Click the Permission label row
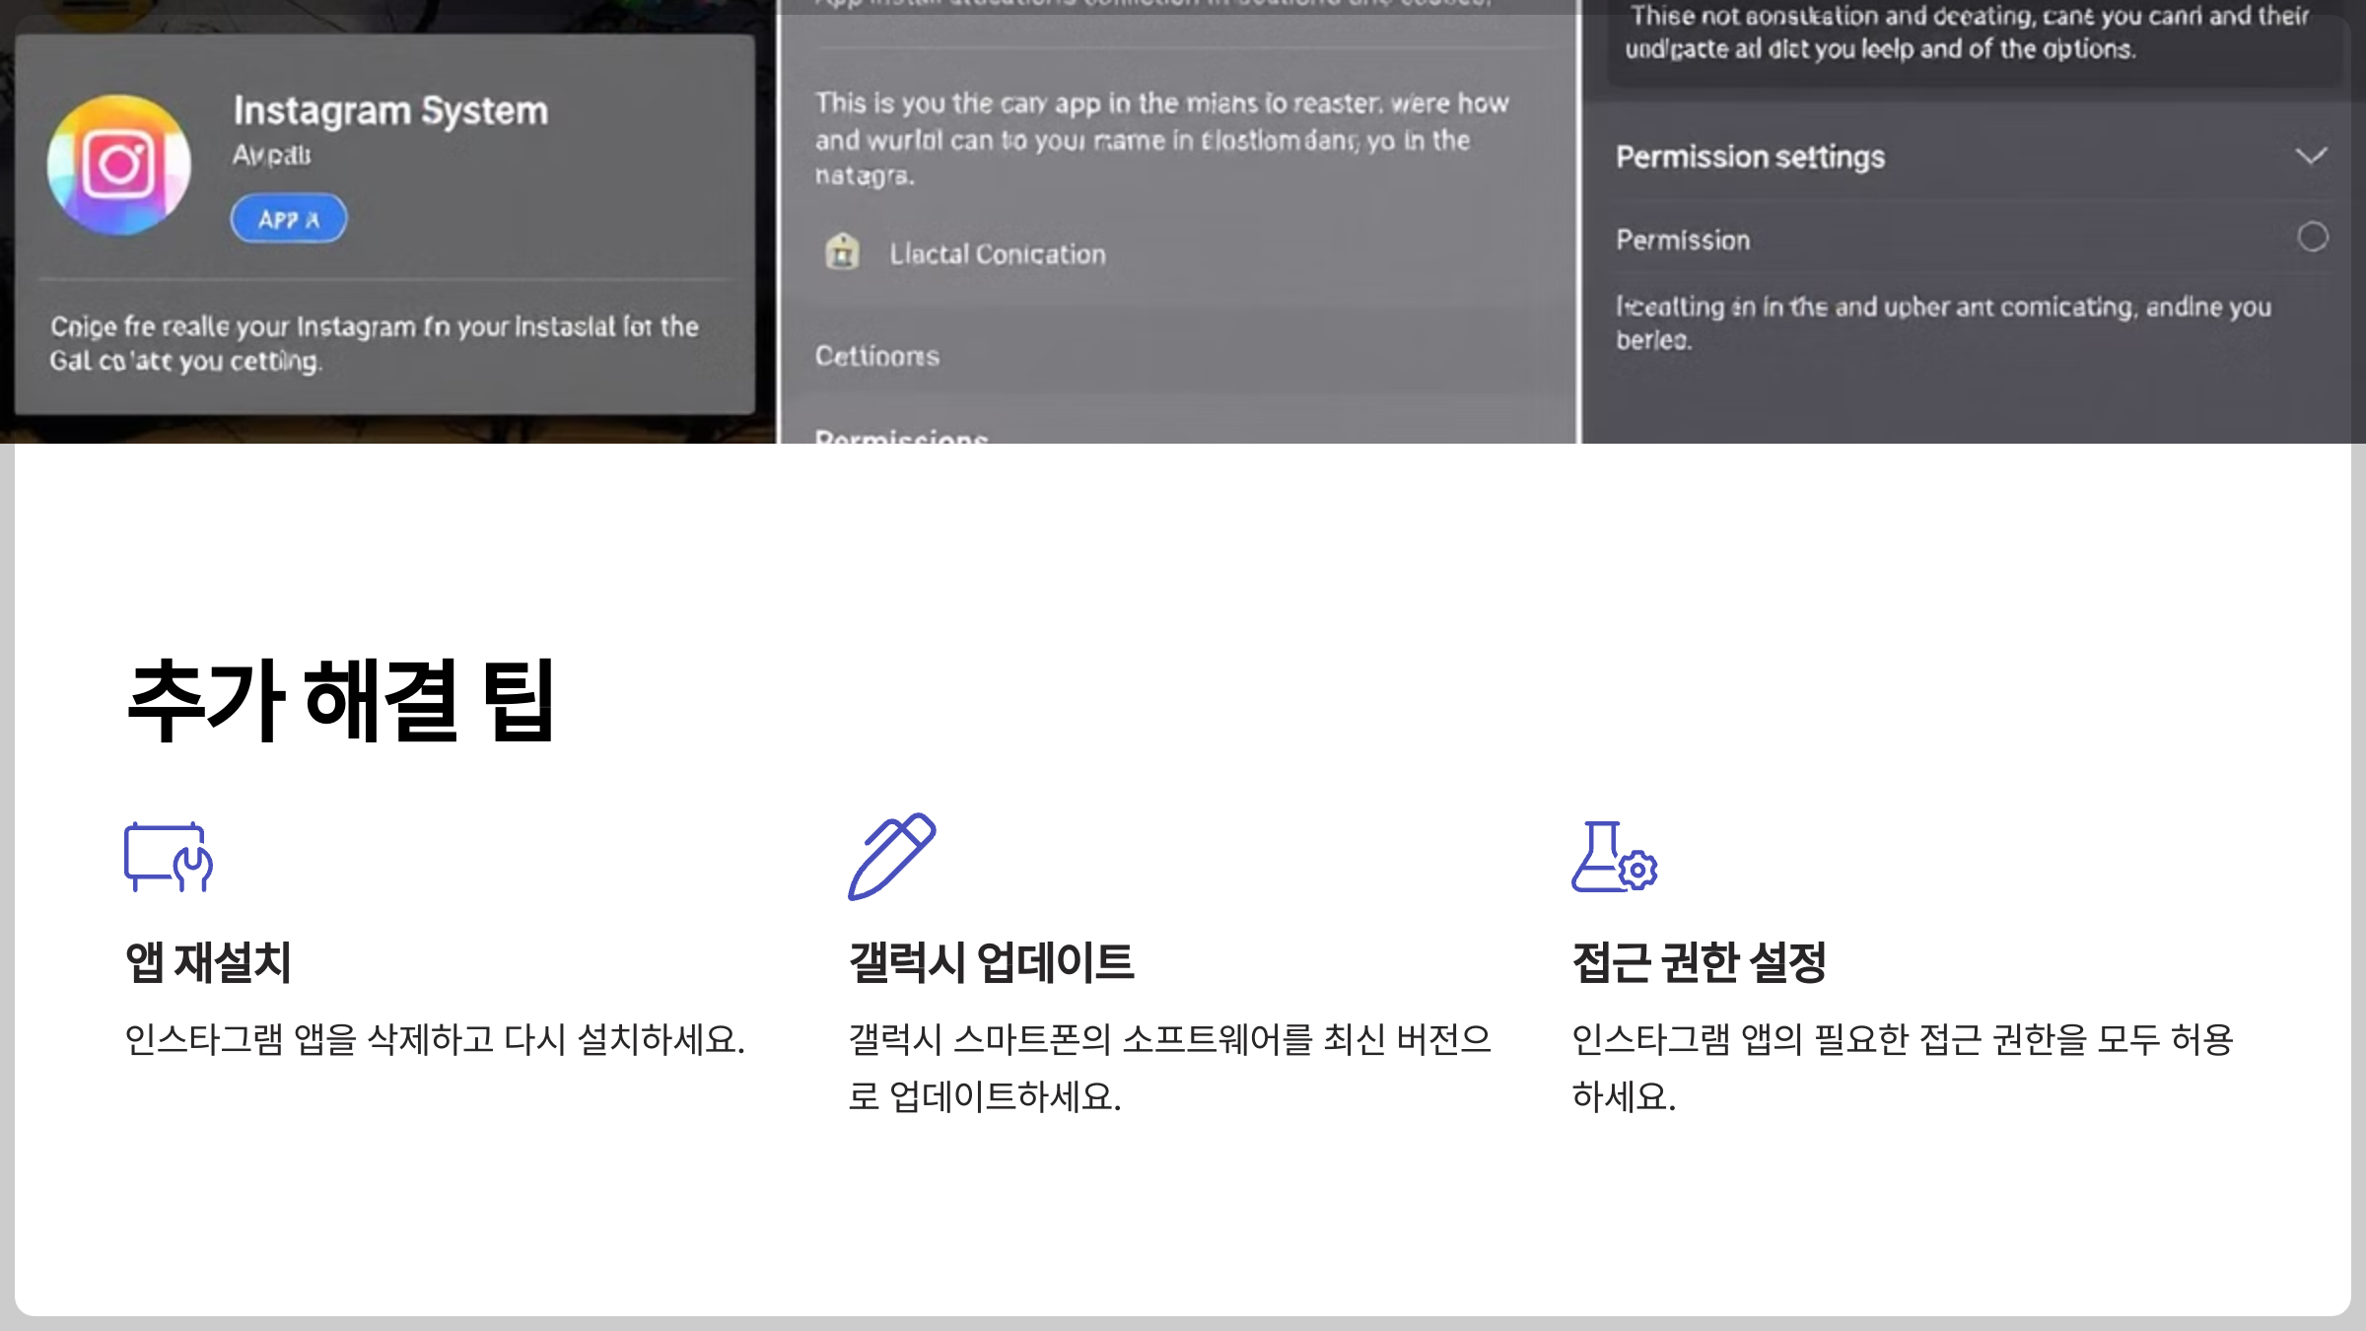This screenshot has width=2366, height=1331. click(1683, 240)
